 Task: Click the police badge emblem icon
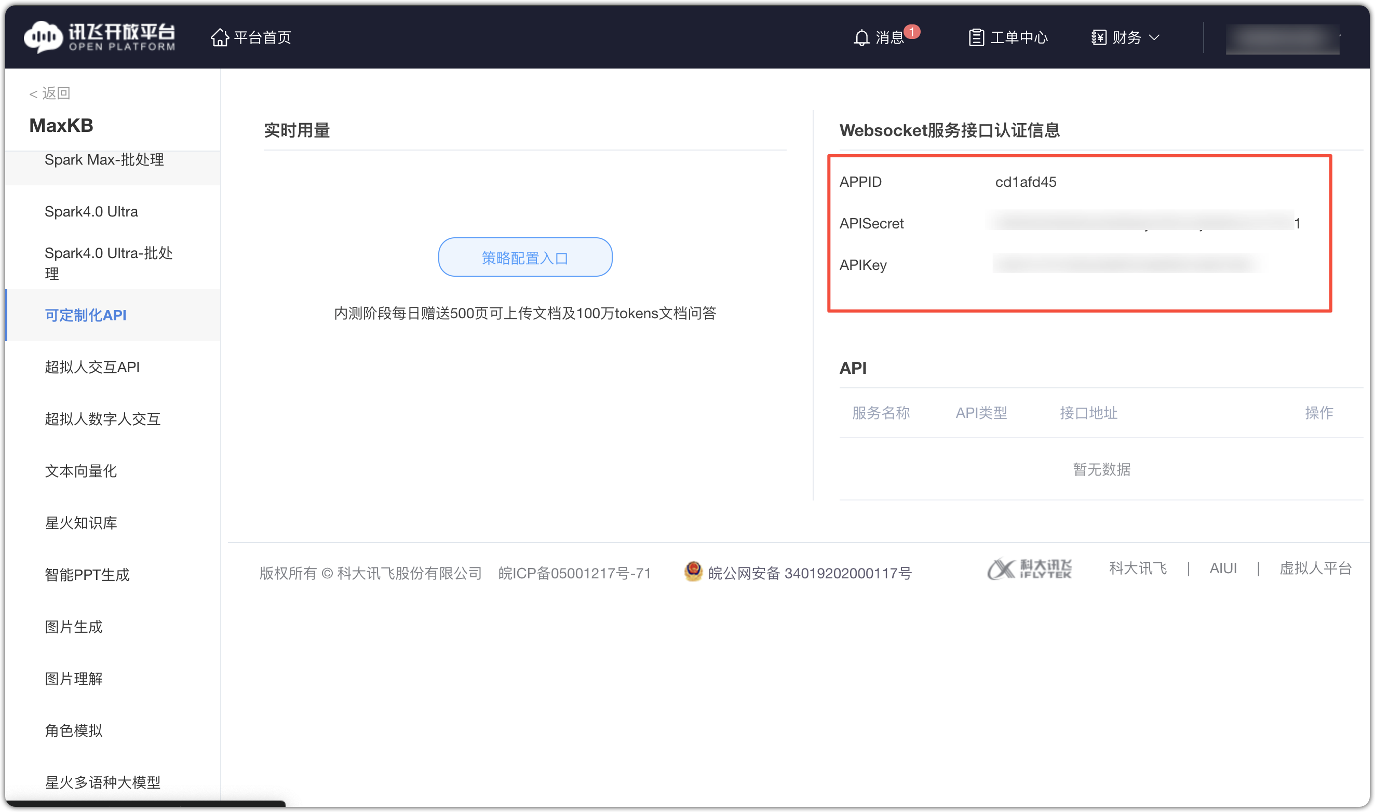click(x=693, y=571)
